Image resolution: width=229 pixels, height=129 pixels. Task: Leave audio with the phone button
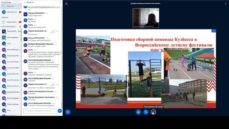coord(146,112)
